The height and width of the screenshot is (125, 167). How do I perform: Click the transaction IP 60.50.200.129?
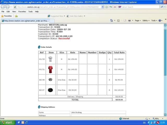64,36
